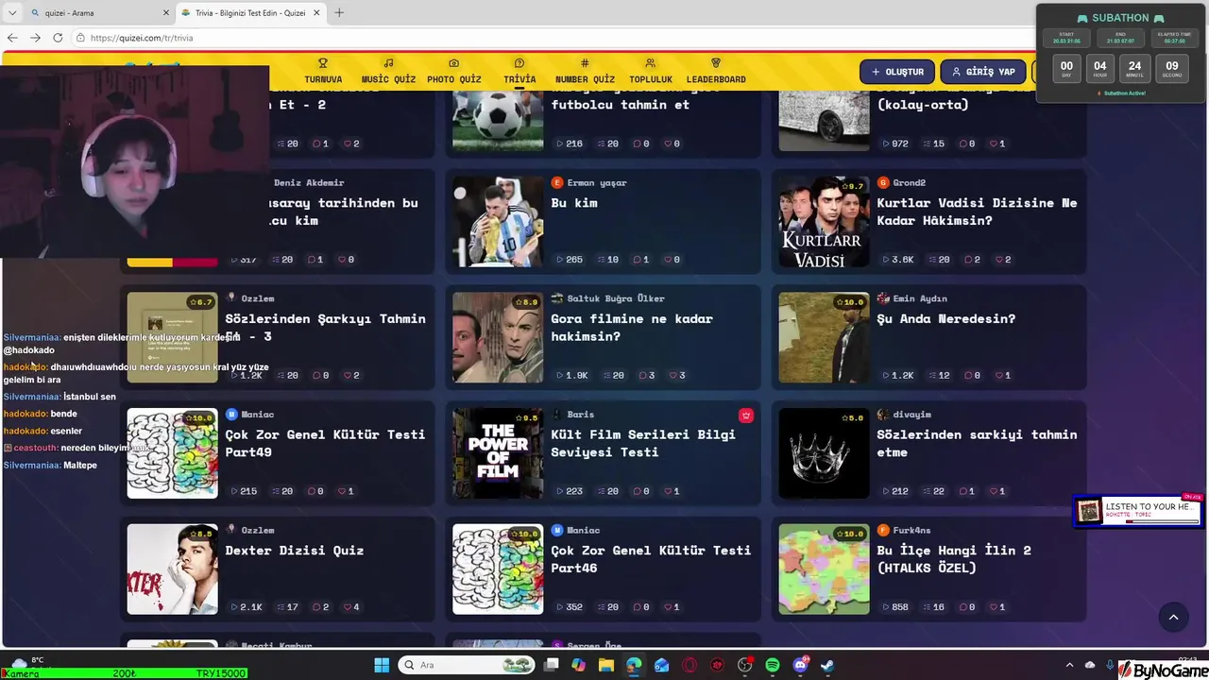Screen dimensions: 1209x680
Task: Open the Turnuva trophy menu item
Action: [x=323, y=72]
